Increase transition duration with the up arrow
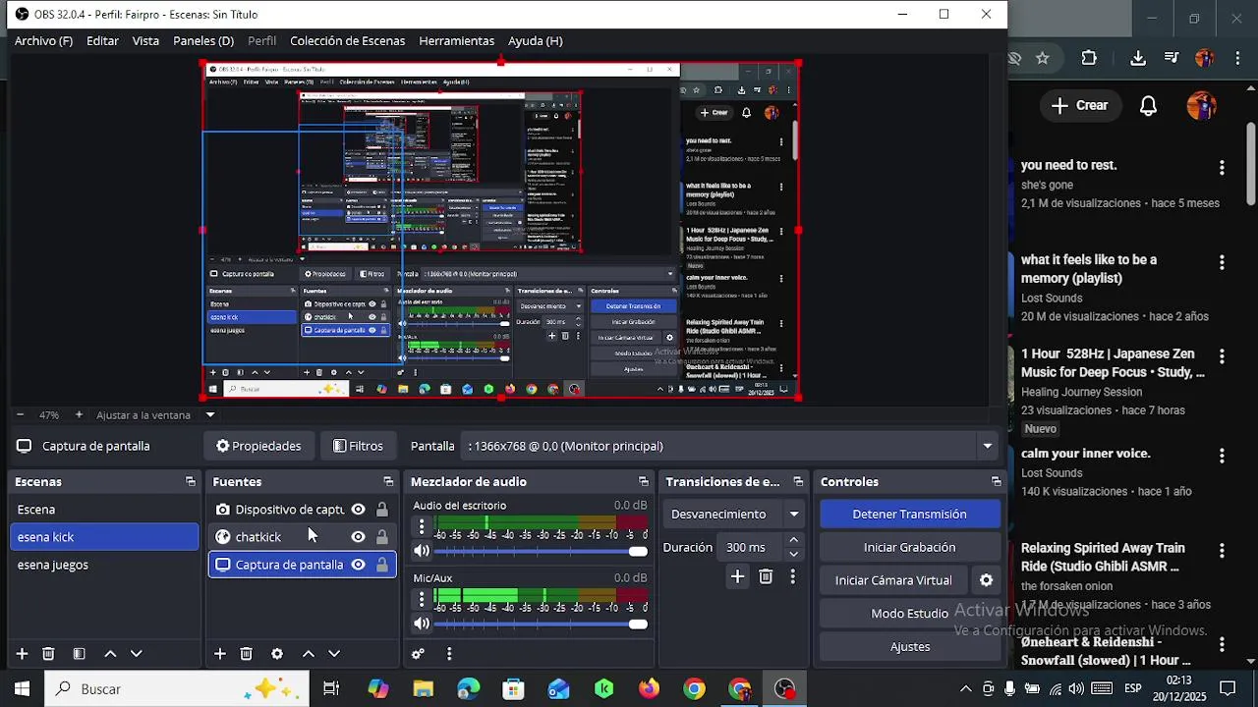This screenshot has height=707, width=1258. (794, 541)
